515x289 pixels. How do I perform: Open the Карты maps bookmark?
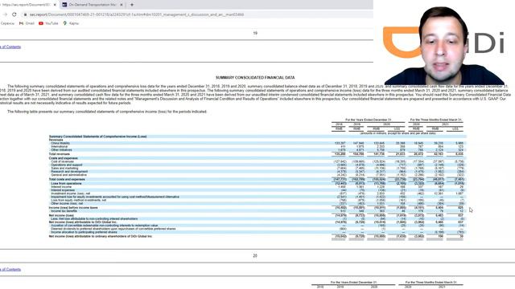tap(71, 23)
